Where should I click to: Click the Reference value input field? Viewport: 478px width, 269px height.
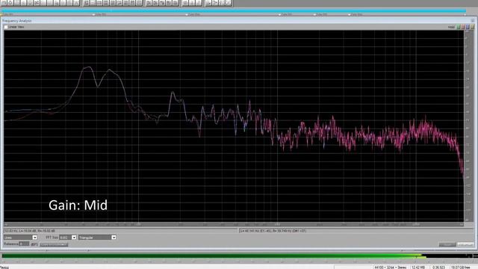point(24,244)
